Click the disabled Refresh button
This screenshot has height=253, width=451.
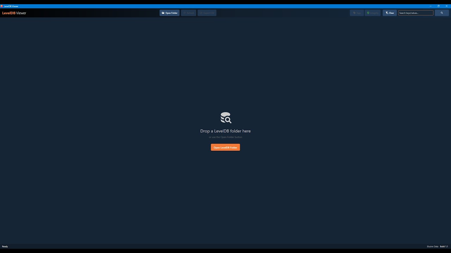click(x=189, y=13)
